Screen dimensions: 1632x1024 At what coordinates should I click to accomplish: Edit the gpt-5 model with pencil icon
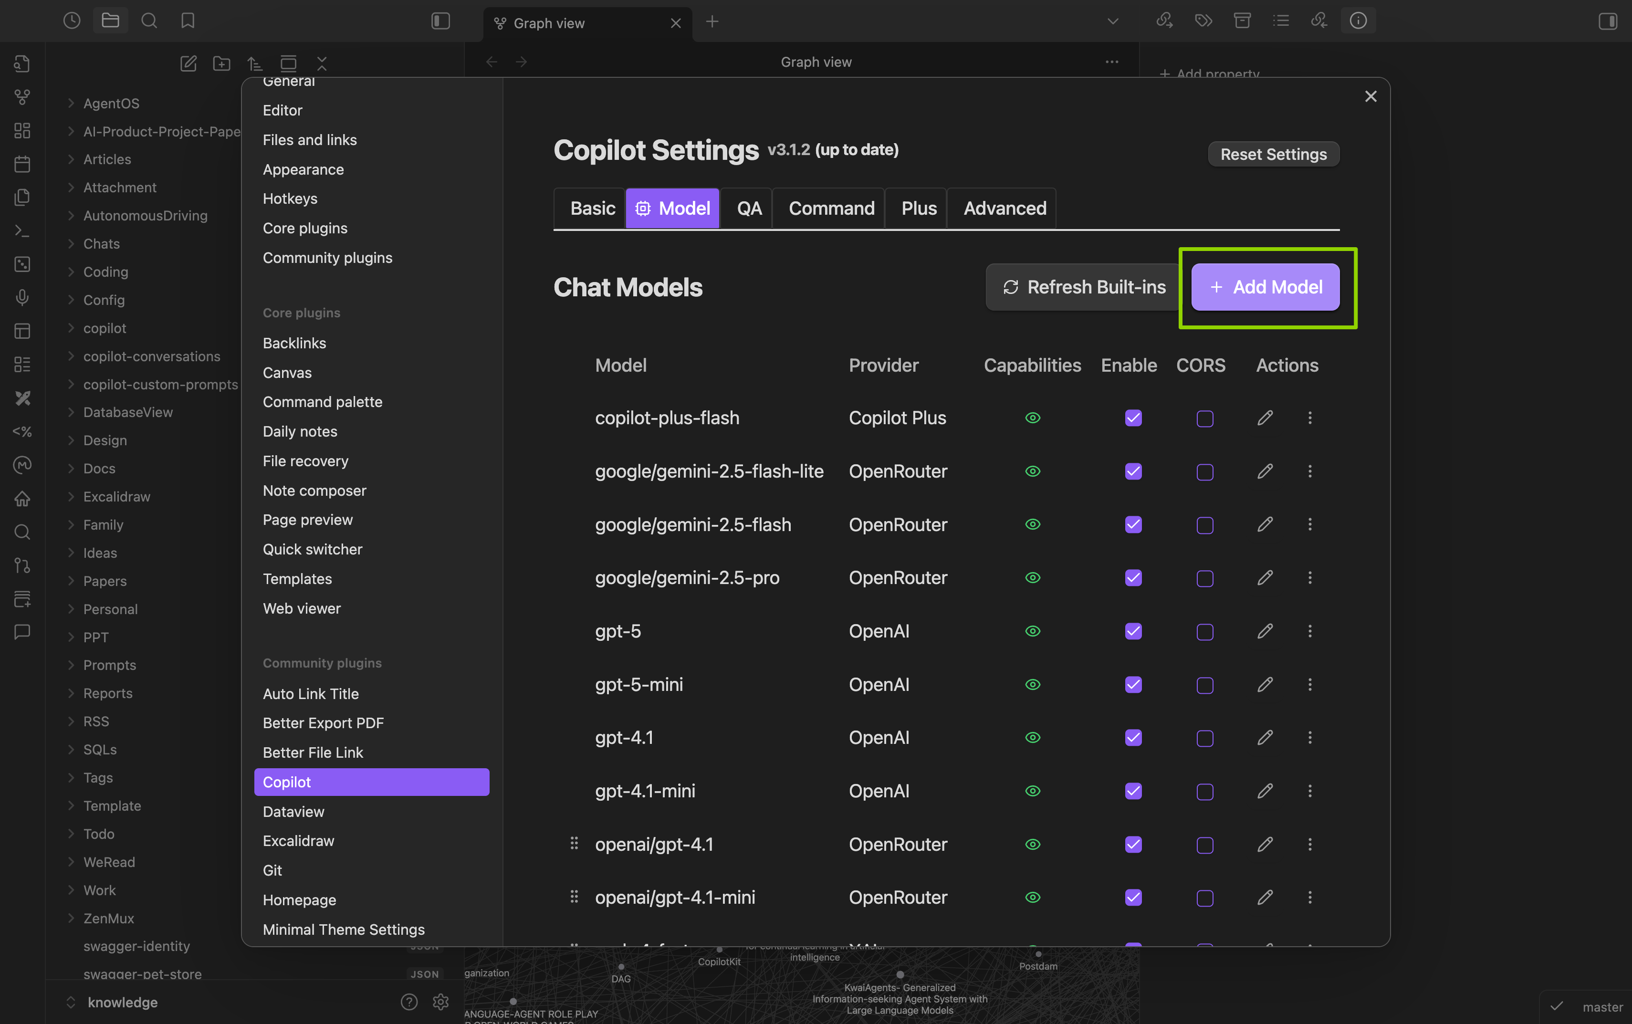(1265, 631)
